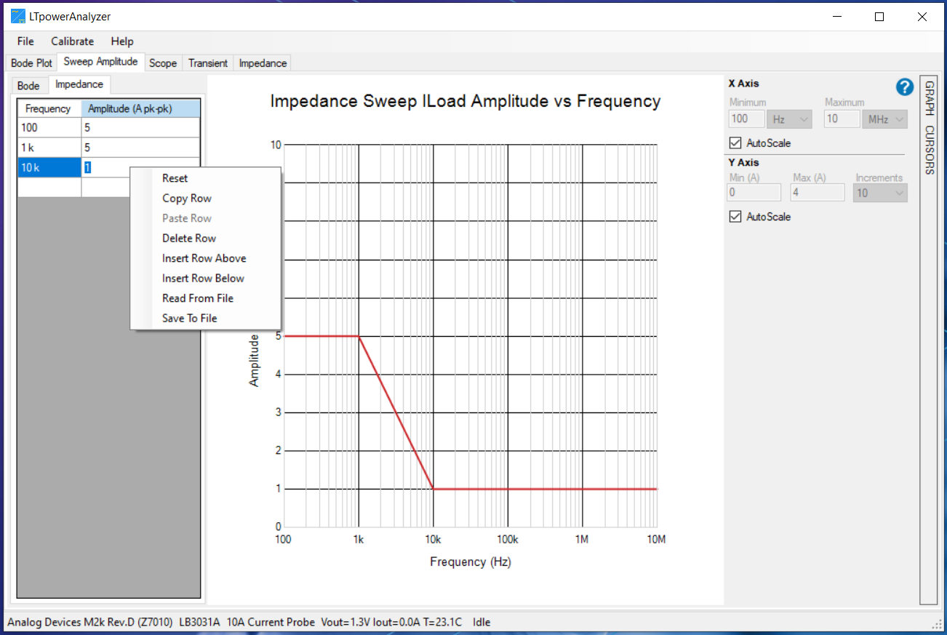Expand the Y Axis Increments dropdown
947x635 pixels.
point(880,193)
